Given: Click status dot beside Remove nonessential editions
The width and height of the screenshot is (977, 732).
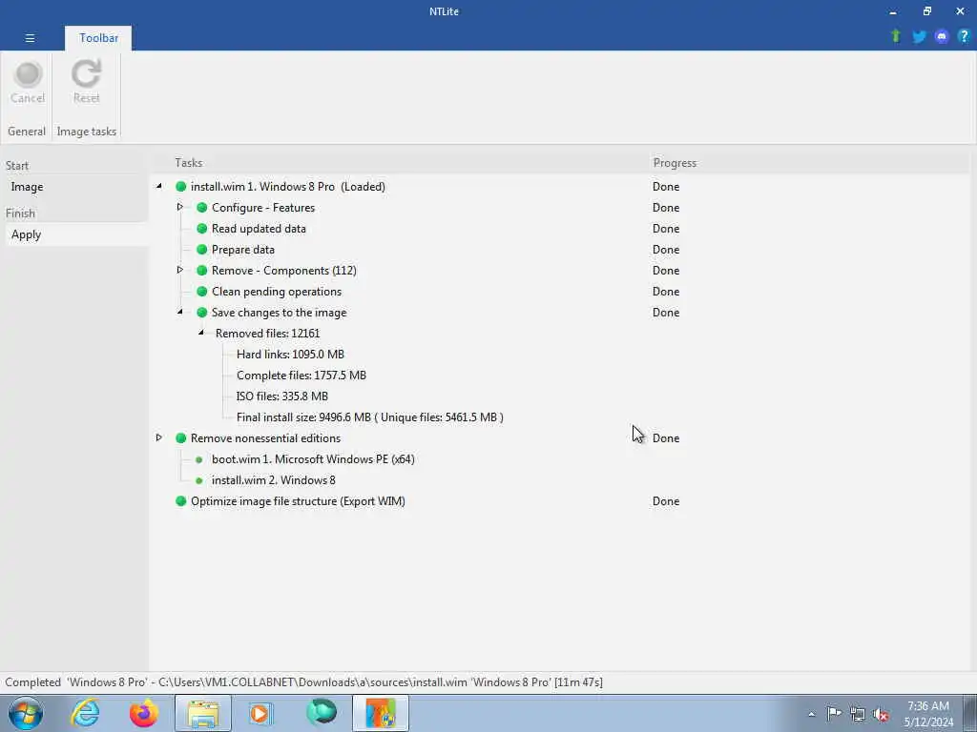Looking at the screenshot, I should [180, 438].
